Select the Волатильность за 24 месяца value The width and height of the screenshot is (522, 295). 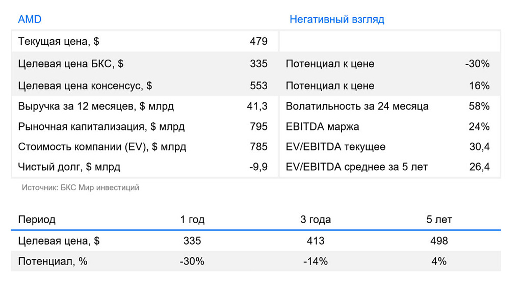[479, 106]
